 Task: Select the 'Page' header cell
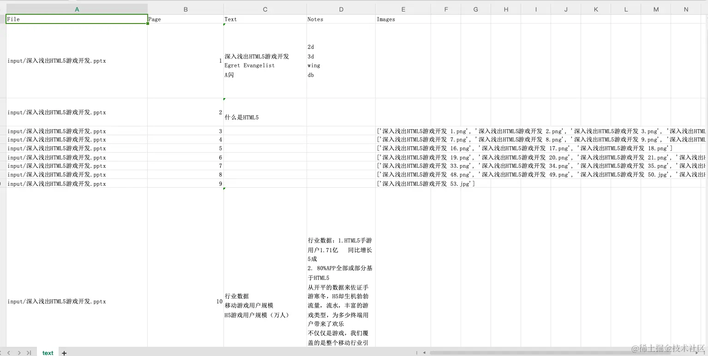point(186,19)
